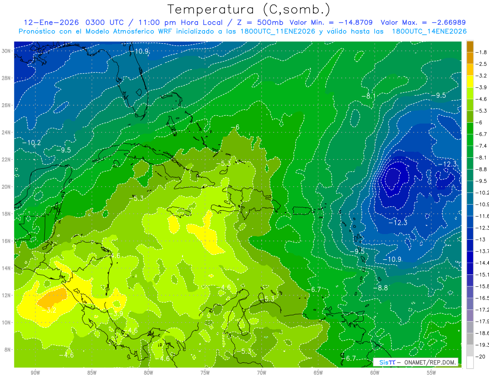Click the "-20" color bar label
489x378 pixels.
click(481, 357)
